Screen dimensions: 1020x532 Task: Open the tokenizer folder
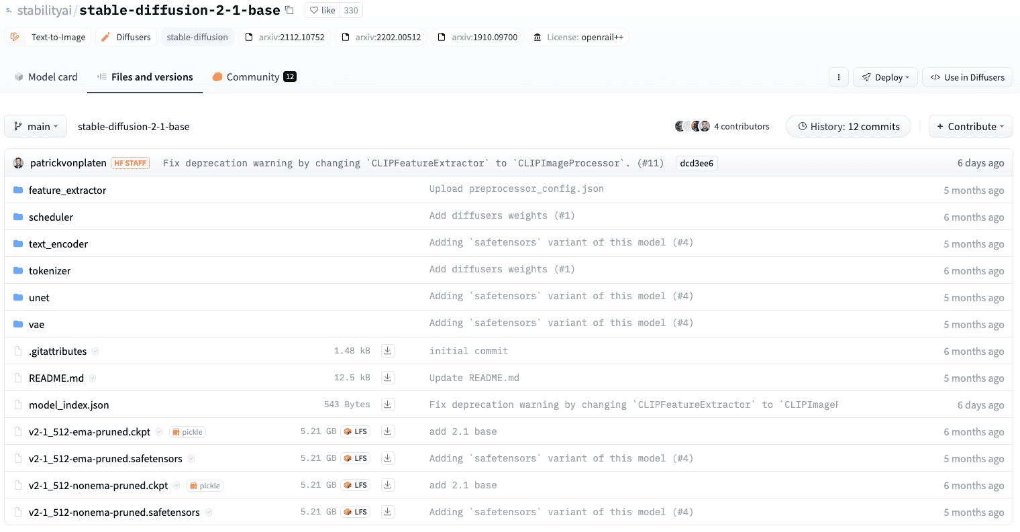tap(50, 271)
